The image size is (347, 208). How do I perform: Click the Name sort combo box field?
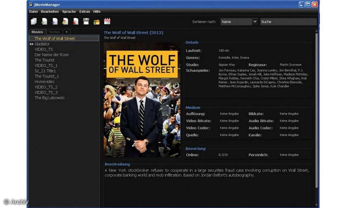click(x=236, y=22)
